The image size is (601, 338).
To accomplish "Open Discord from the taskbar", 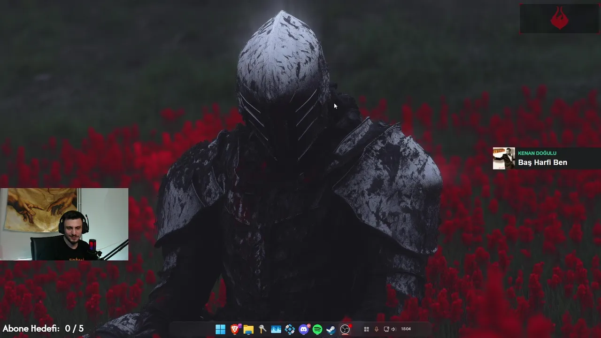I will click(304, 330).
